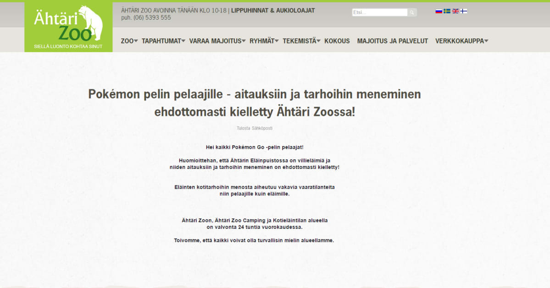The height and width of the screenshot is (288, 550).
Task: Click the Sähköposti email link
Action: [262, 128]
